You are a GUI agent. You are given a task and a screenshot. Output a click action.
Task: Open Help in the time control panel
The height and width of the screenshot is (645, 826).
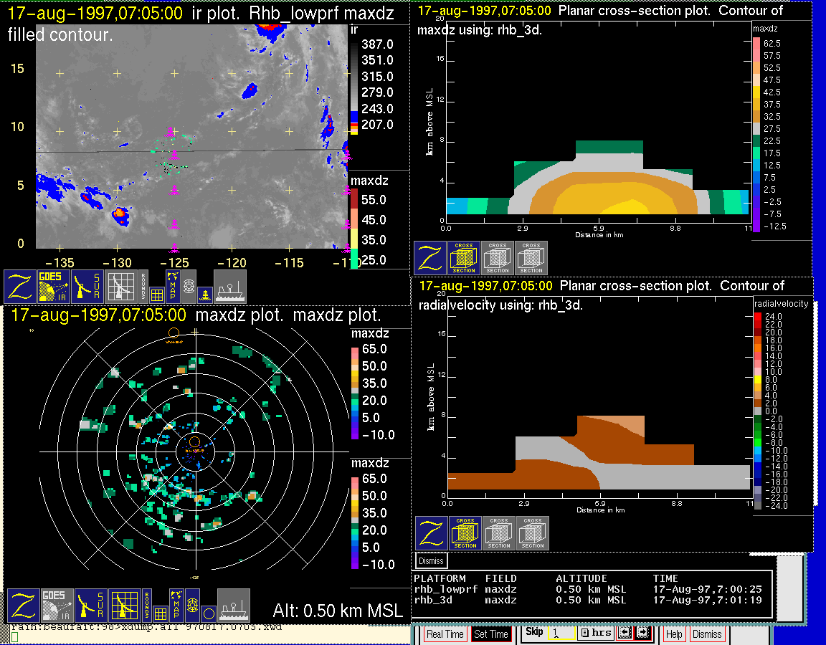point(674,634)
